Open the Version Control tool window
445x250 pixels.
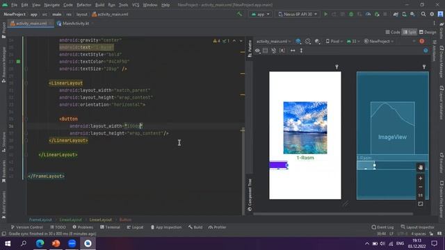26,227
